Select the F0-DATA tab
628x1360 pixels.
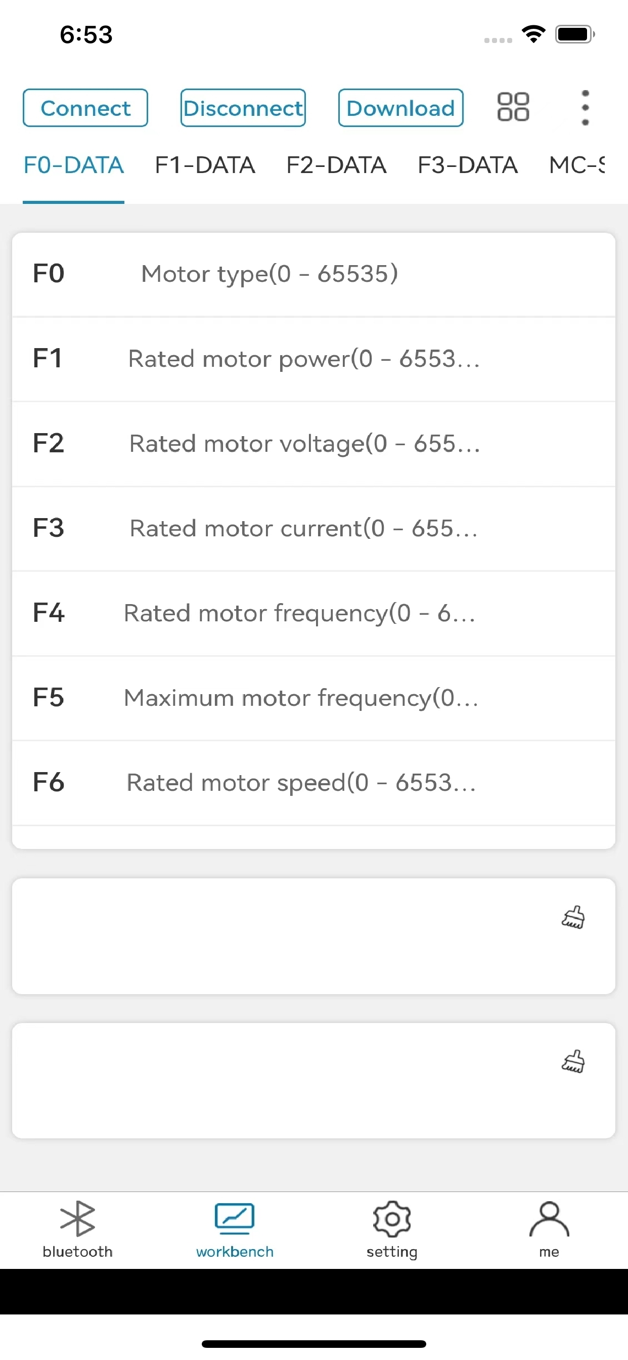click(x=73, y=165)
